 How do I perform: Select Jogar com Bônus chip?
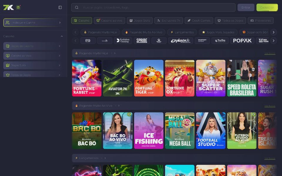[254, 32]
